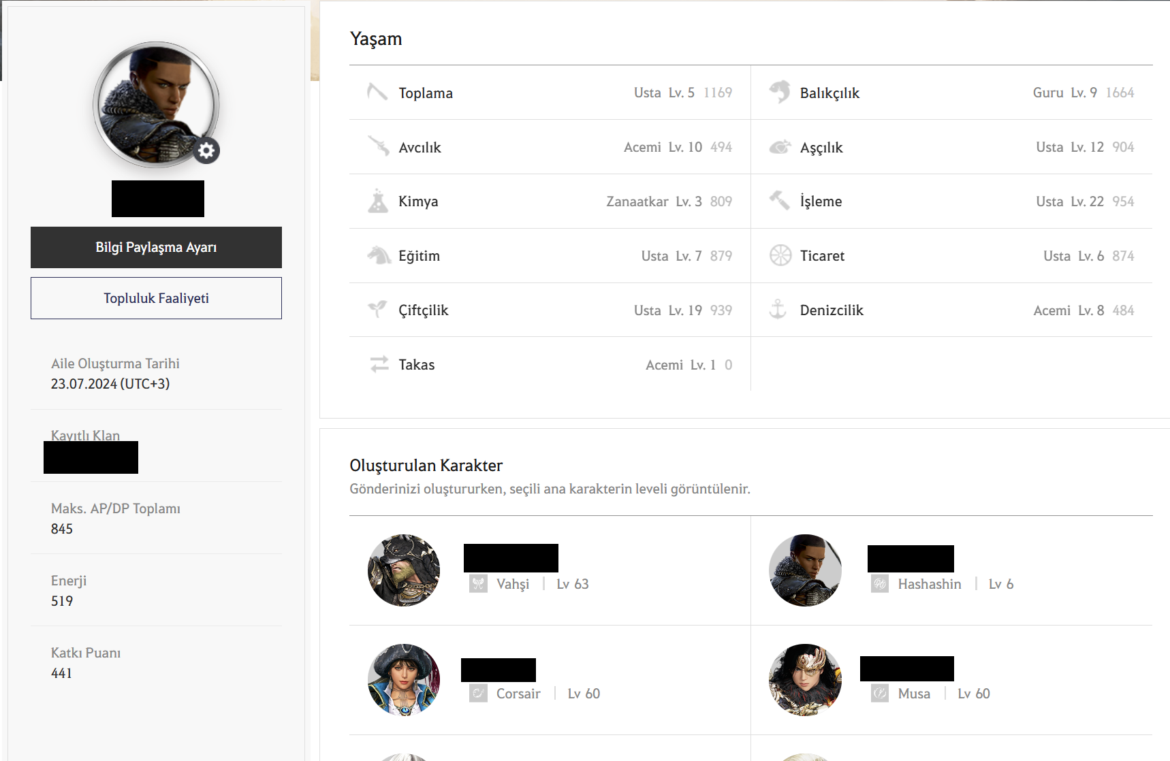Click the gear icon on profile avatar
The height and width of the screenshot is (761, 1170).
click(206, 150)
